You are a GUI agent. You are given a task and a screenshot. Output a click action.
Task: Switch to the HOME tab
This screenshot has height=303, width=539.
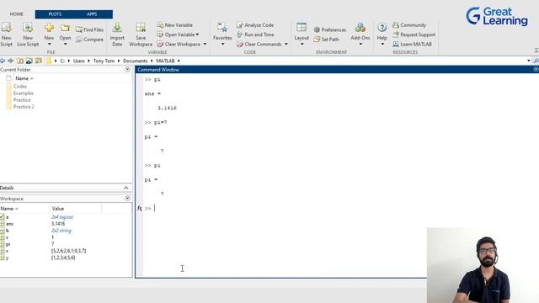pos(17,14)
